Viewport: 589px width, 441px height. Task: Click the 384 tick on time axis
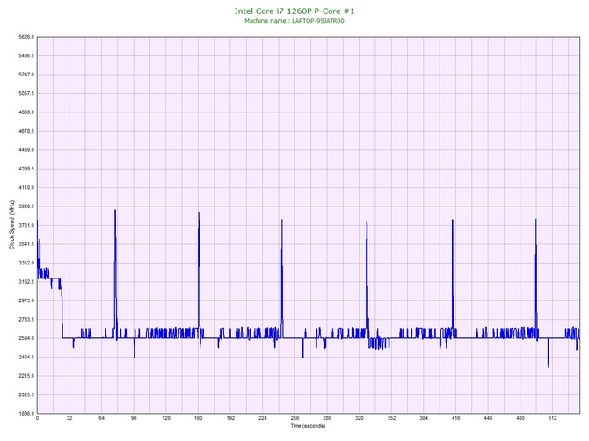coord(424,418)
